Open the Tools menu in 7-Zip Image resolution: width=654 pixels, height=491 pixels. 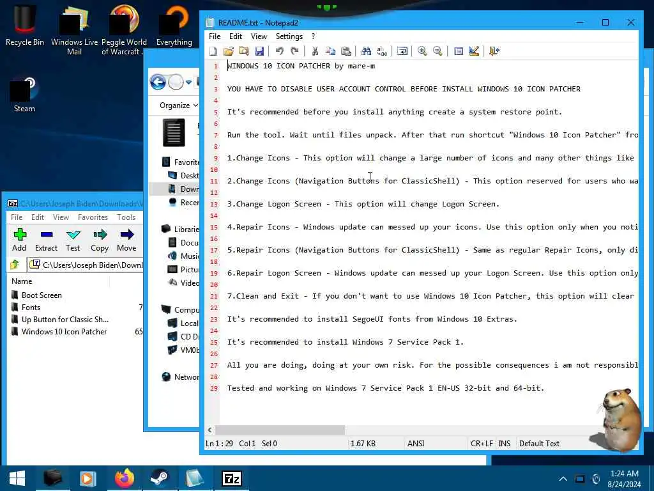tap(126, 217)
